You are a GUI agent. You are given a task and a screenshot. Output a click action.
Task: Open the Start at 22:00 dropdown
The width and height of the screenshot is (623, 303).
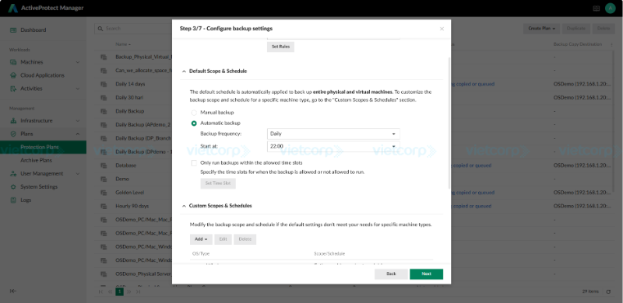tap(333, 146)
